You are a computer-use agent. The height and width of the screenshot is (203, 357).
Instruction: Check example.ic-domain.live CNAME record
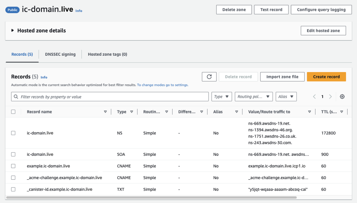[13, 166]
